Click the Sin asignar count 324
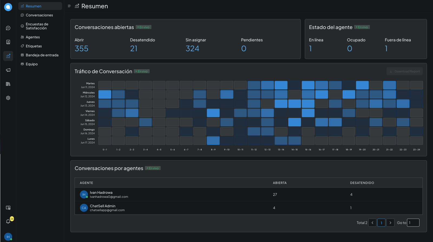The height and width of the screenshot is (242, 433). [x=192, y=49]
